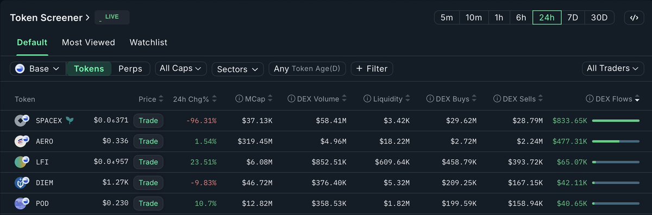
Task: Select the 7D timeframe
Action: pos(573,17)
